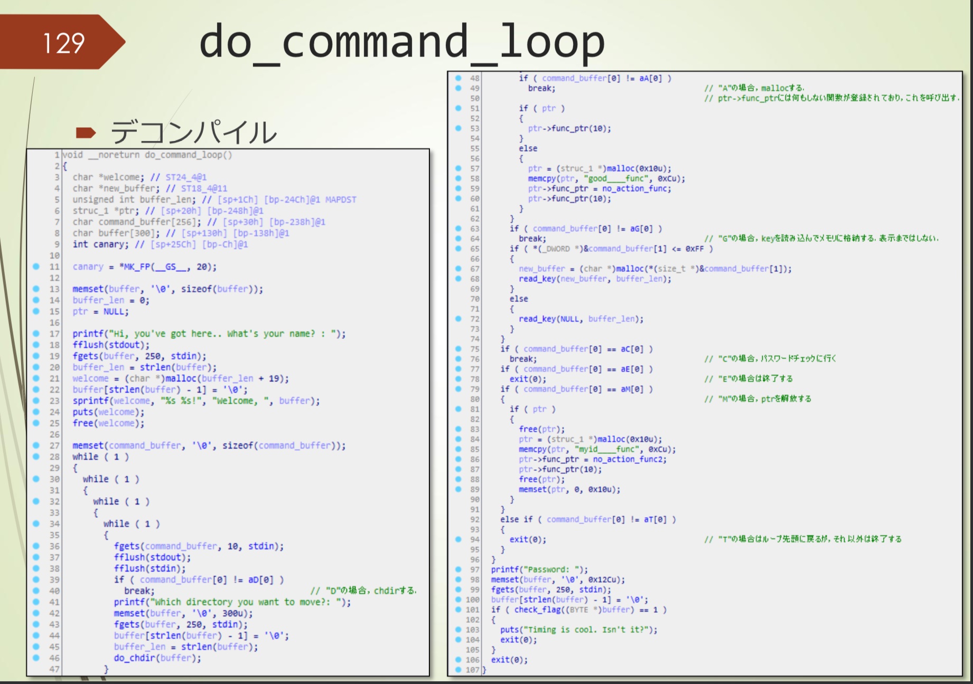The image size is (973, 684).
Task: Click the function signature void __noreturn do_command_loop()
Action: tap(147, 155)
